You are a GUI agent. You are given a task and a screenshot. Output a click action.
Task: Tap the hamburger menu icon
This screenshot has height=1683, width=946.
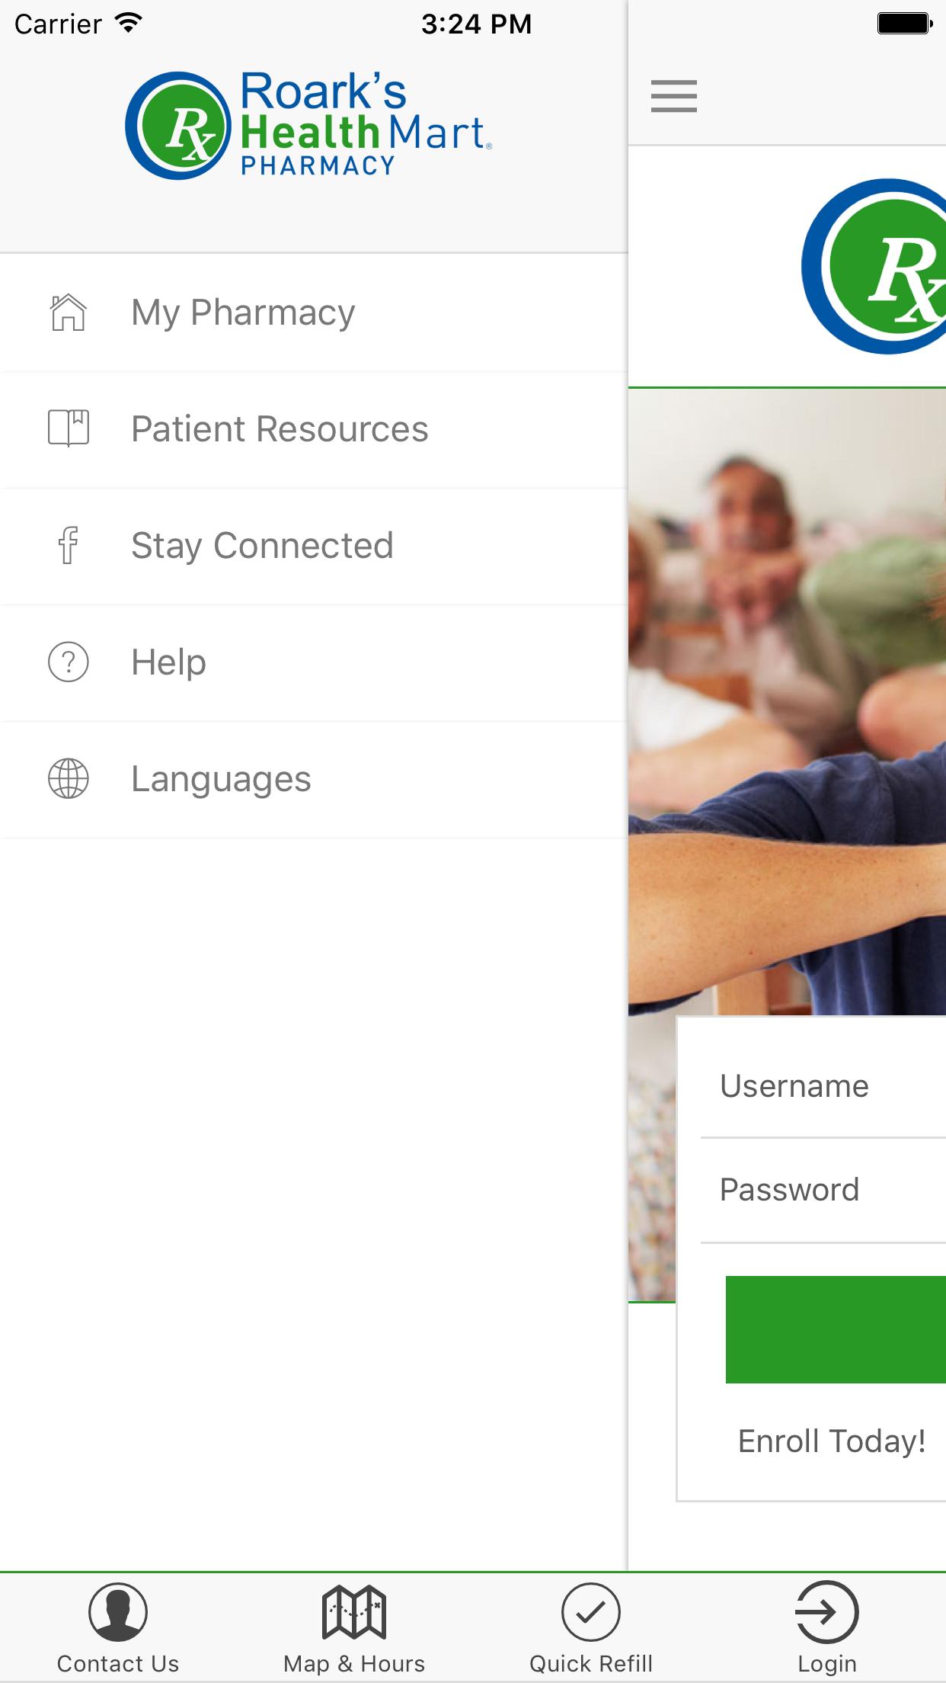click(674, 96)
